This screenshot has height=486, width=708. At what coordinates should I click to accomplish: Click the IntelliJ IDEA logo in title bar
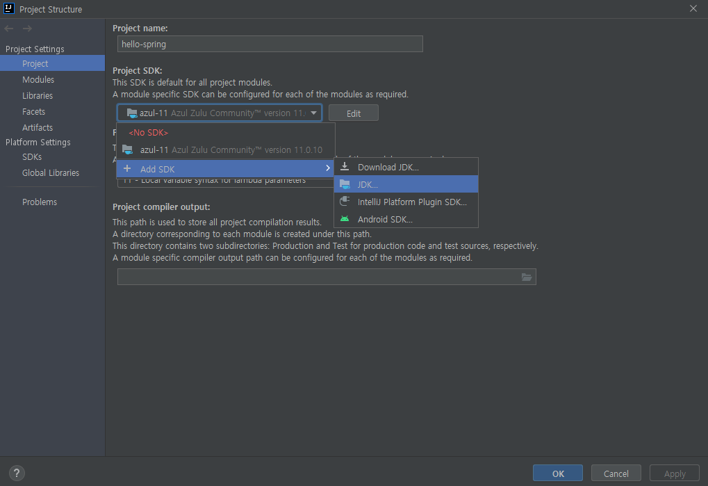point(8,8)
